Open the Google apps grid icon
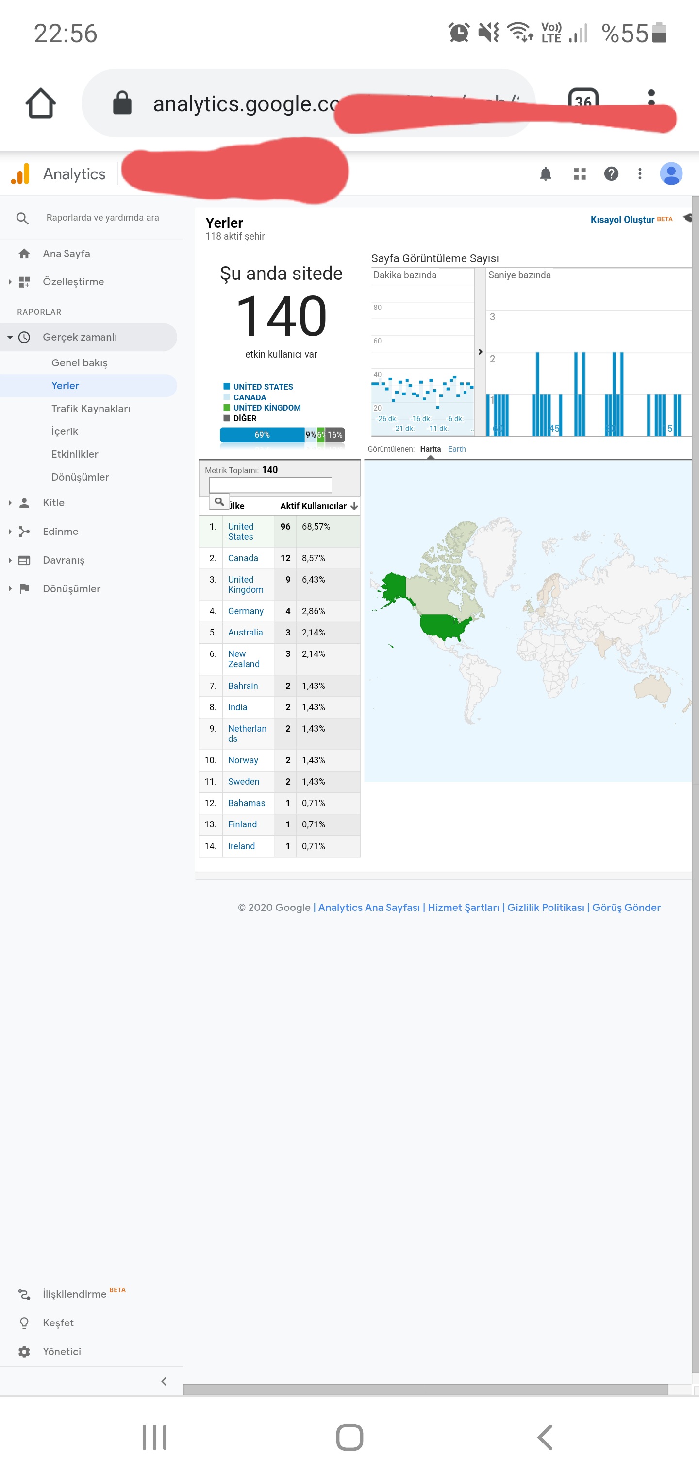Viewport: 699px width, 1477px height. click(580, 174)
